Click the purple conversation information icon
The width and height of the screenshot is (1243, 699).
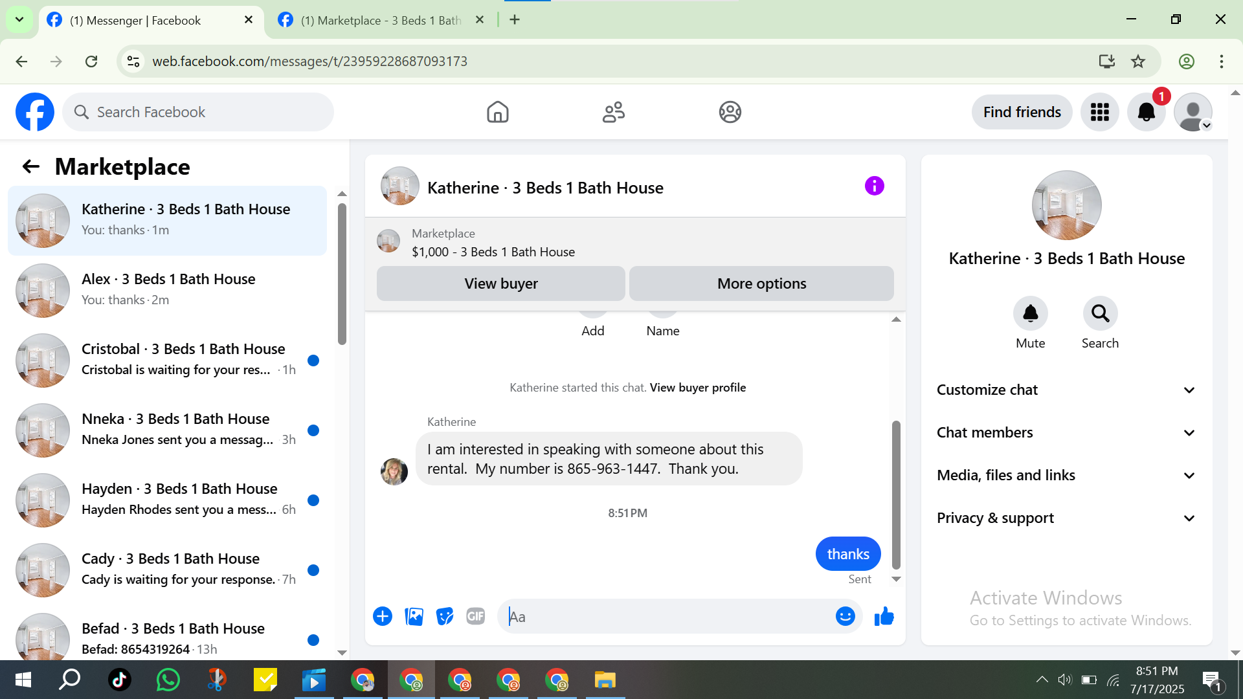point(874,186)
